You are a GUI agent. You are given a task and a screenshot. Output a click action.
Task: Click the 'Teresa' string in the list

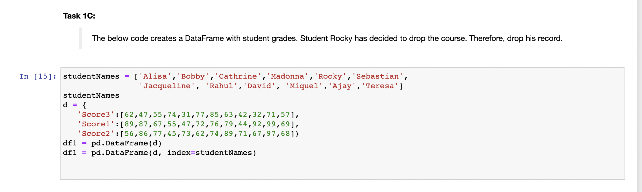[380, 86]
